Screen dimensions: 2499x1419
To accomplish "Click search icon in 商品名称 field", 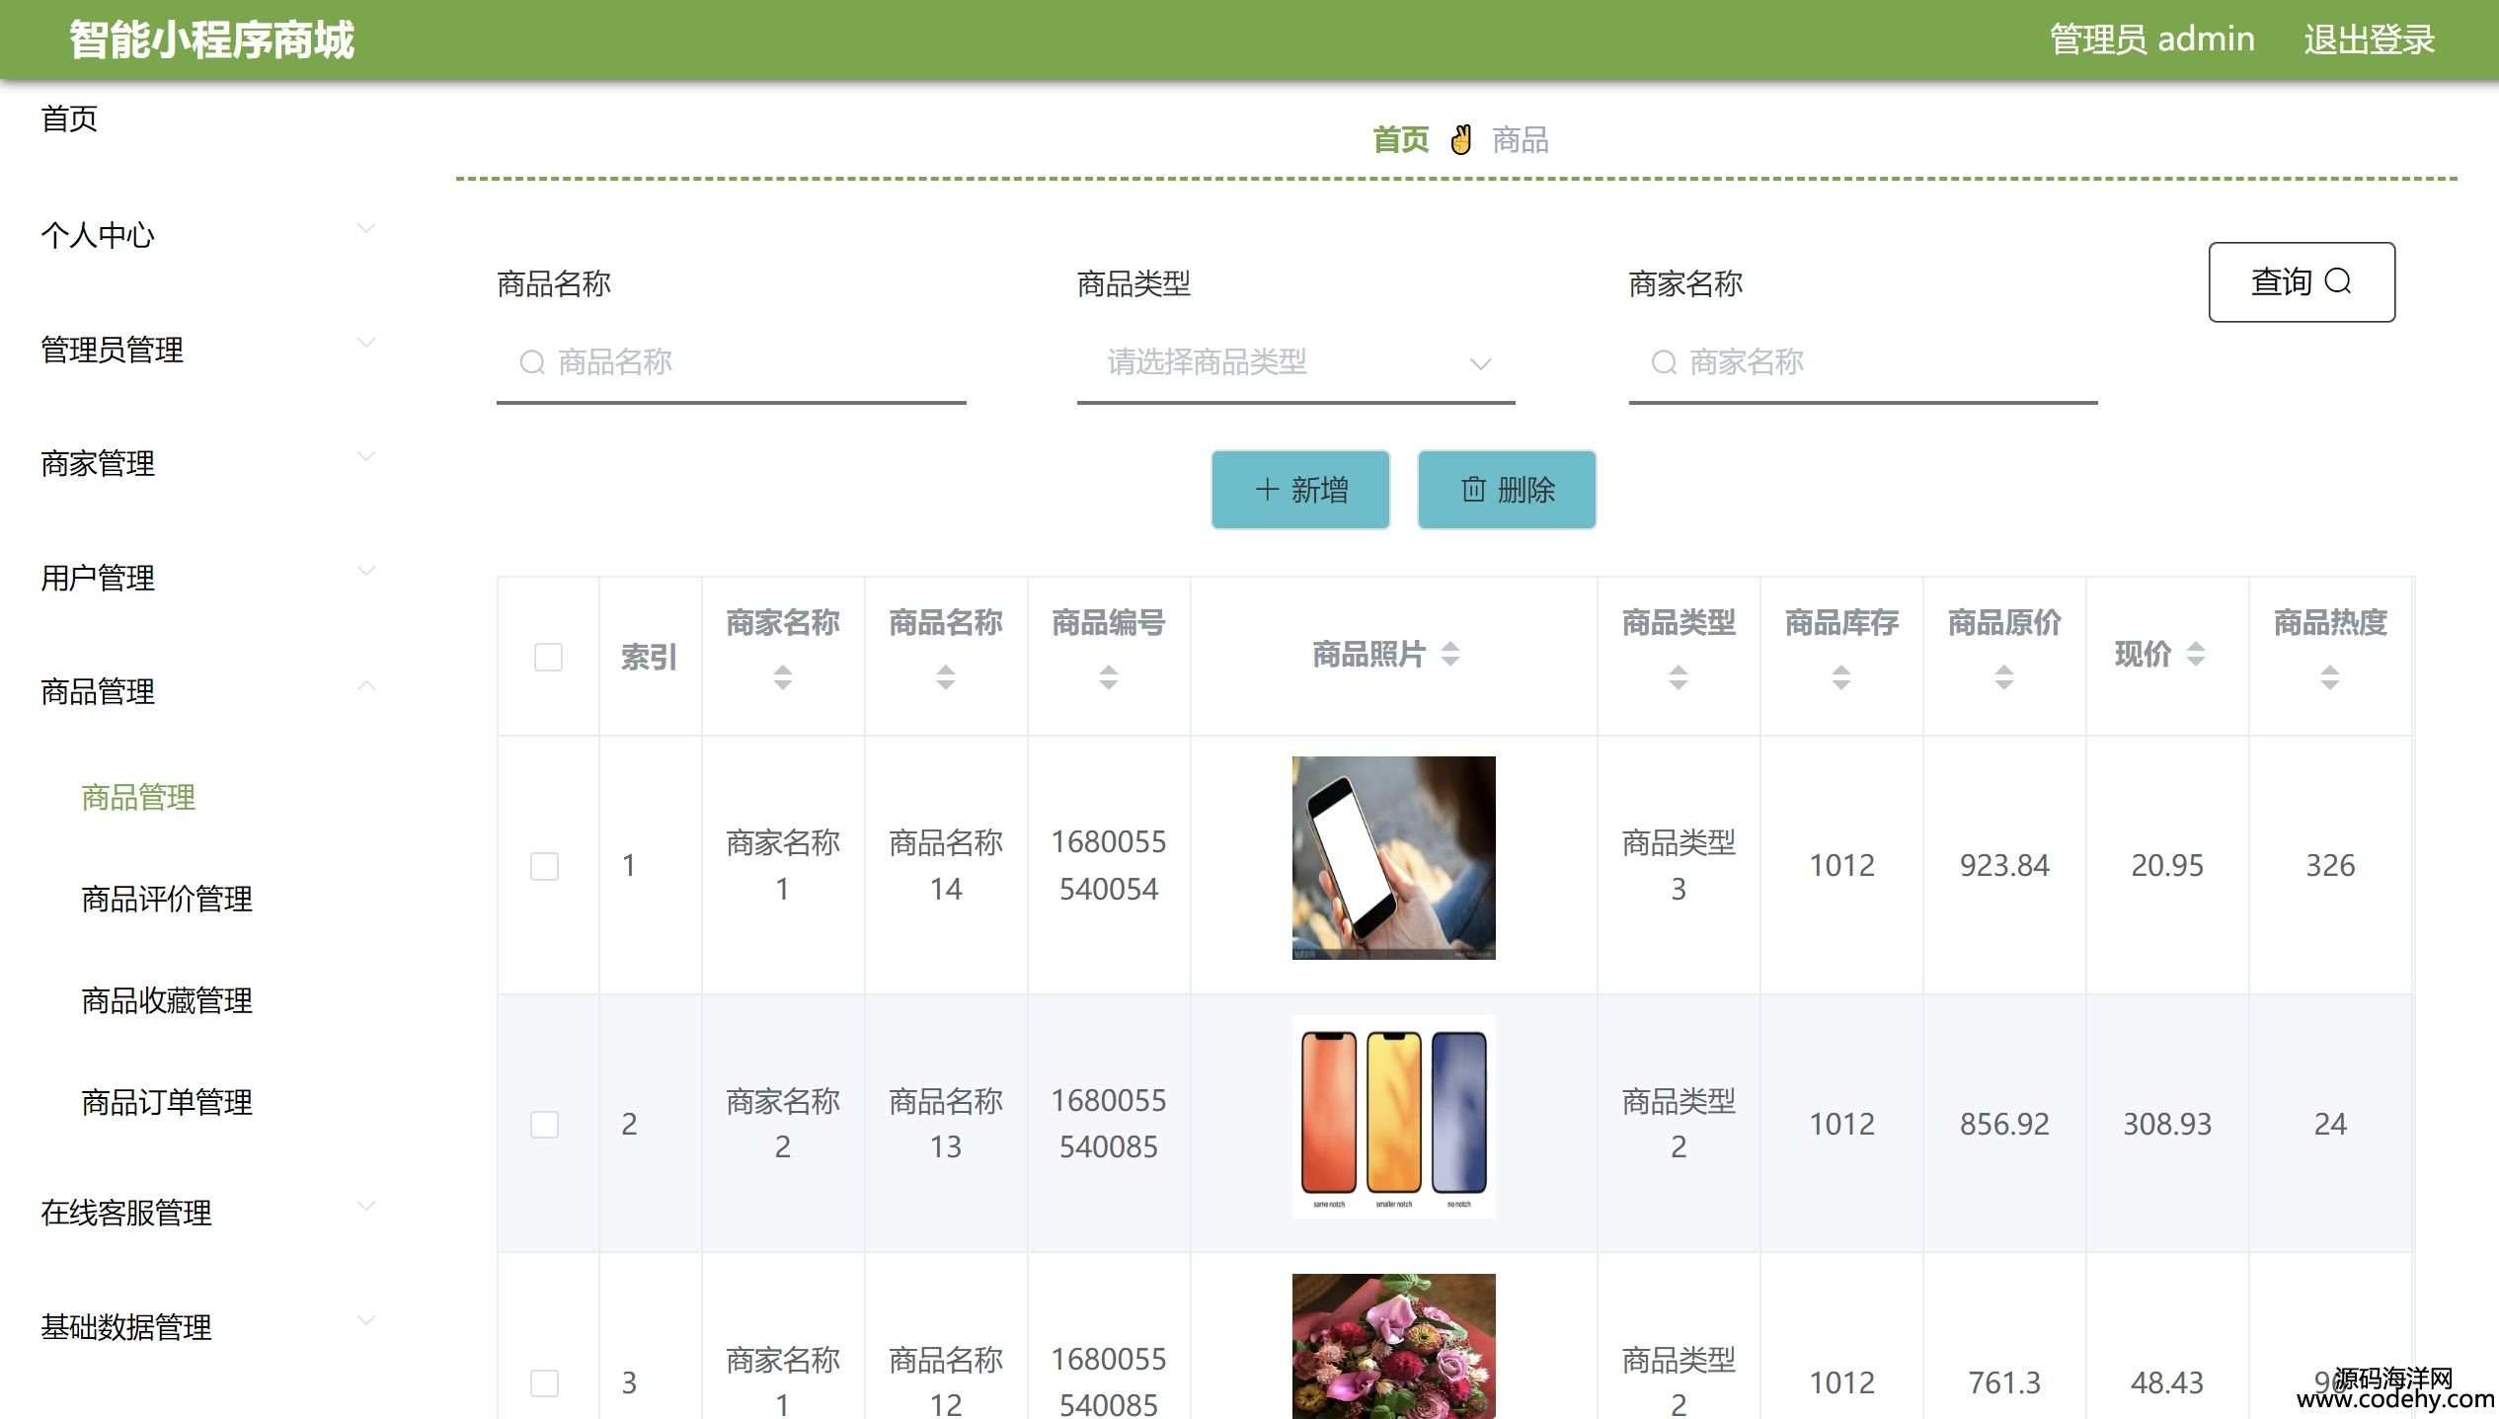I will (532, 362).
